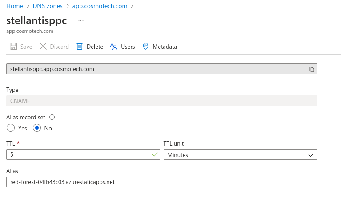
Task: Open the ellipsis more options menu
Action: 80,20
